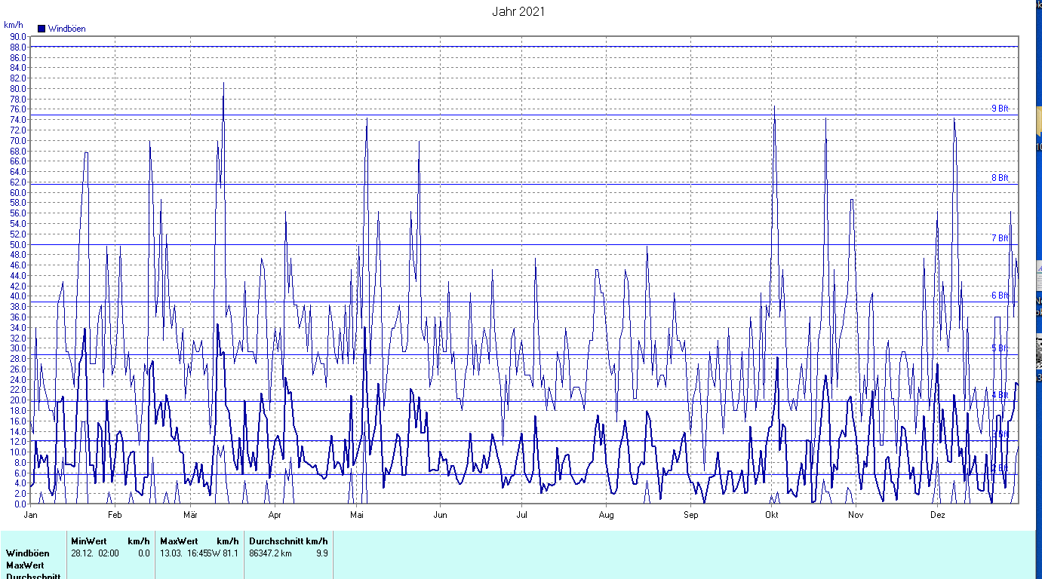Select the 50.0 value on the y-axis
Screen dimensions: 1042x579
(18, 244)
